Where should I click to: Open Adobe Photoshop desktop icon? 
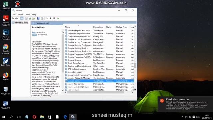[6, 35]
